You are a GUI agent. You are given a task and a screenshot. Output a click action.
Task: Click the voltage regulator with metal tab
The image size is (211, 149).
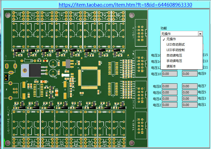(34, 70)
